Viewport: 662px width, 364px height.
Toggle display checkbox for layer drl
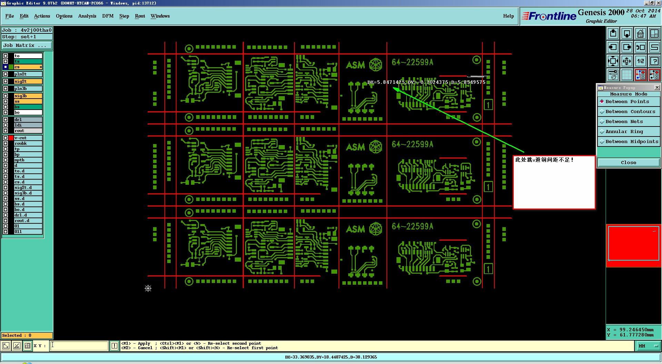point(6,120)
